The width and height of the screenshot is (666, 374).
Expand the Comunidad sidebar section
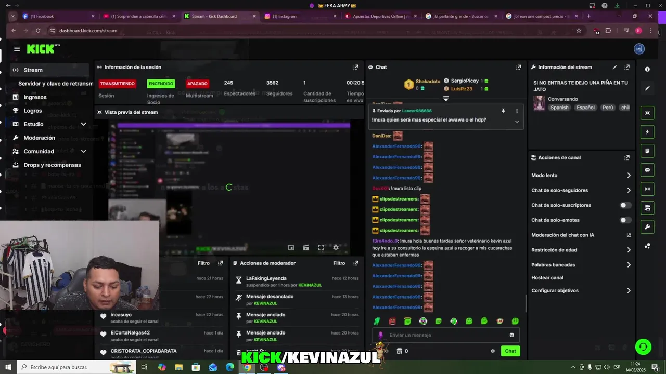click(x=83, y=151)
